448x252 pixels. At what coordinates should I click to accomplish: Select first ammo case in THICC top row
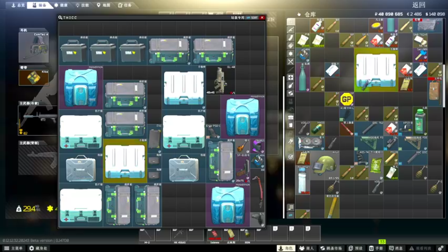pos(73,50)
